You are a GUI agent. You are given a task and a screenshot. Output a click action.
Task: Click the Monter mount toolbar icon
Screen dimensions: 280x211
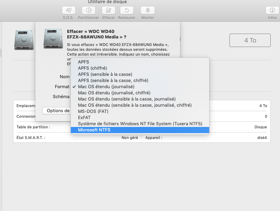(148, 10)
